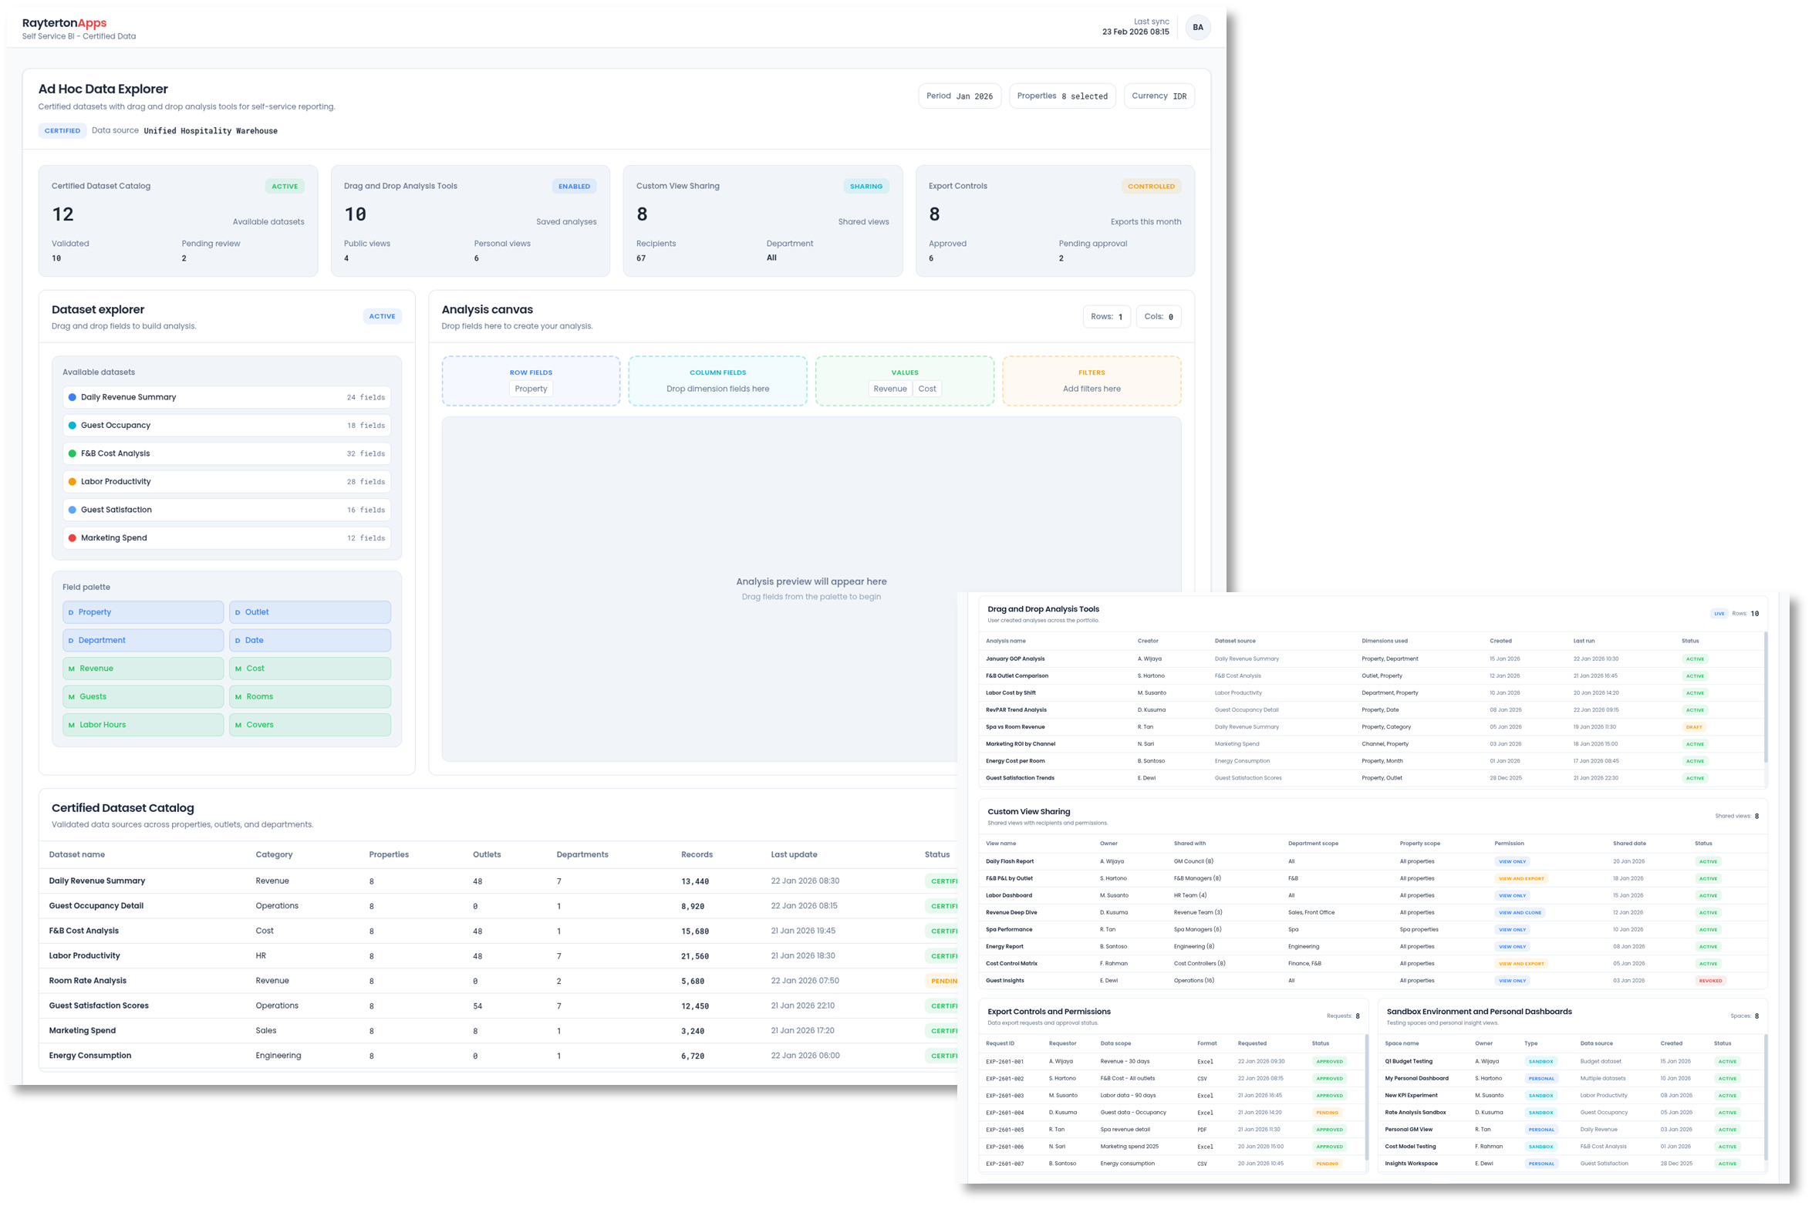The image size is (1812, 1206).
Task: Select the orange Labor Productivity dataset icon
Action: [73, 481]
